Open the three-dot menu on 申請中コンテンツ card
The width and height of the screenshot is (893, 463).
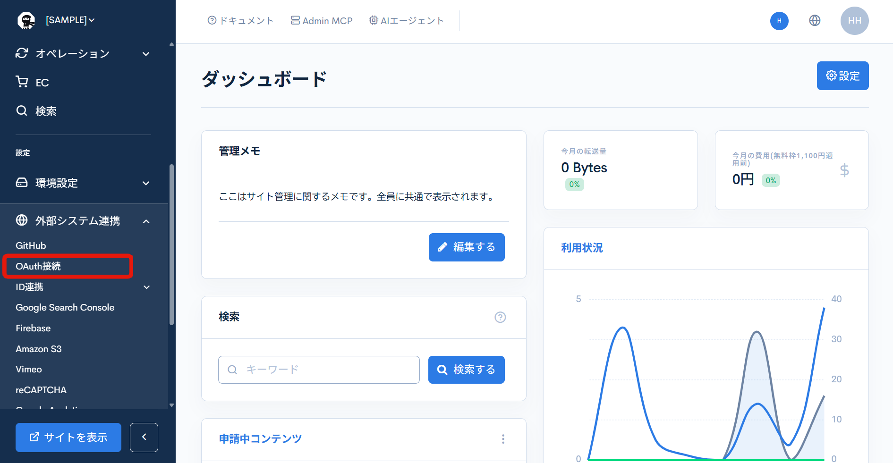pos(503,439)
